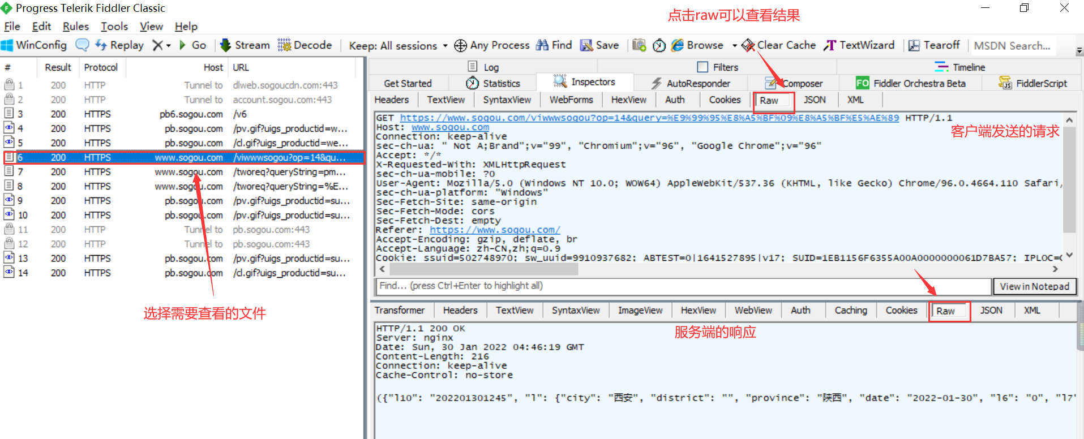Open the Statistics tab
This screenshot has height=439, width=1084.
pos(492,83)
